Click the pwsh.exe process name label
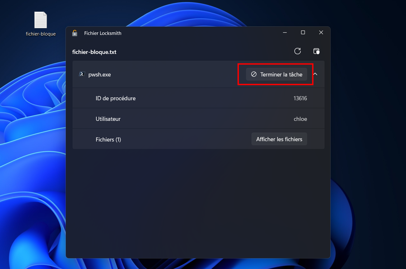Screen dimensions: 406x269 tap(100, 75)
